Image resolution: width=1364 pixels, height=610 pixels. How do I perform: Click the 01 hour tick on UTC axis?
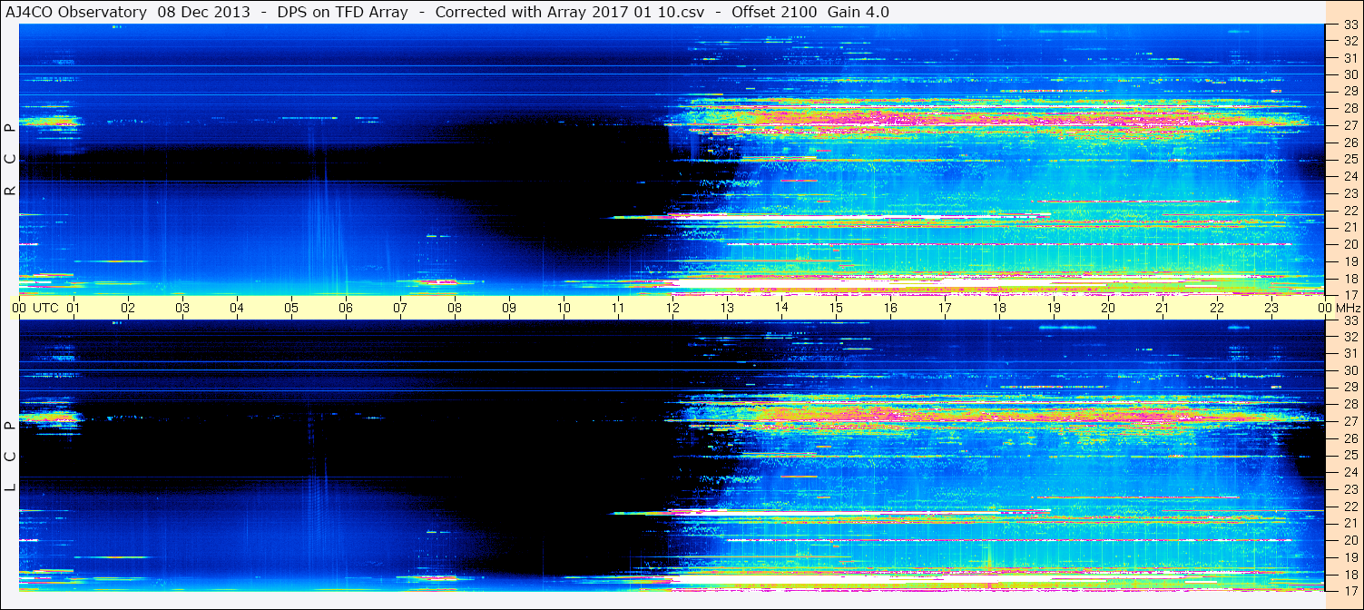coord(74,308)
